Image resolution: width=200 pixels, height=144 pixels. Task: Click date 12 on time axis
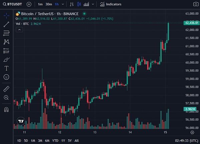point(60,132)
